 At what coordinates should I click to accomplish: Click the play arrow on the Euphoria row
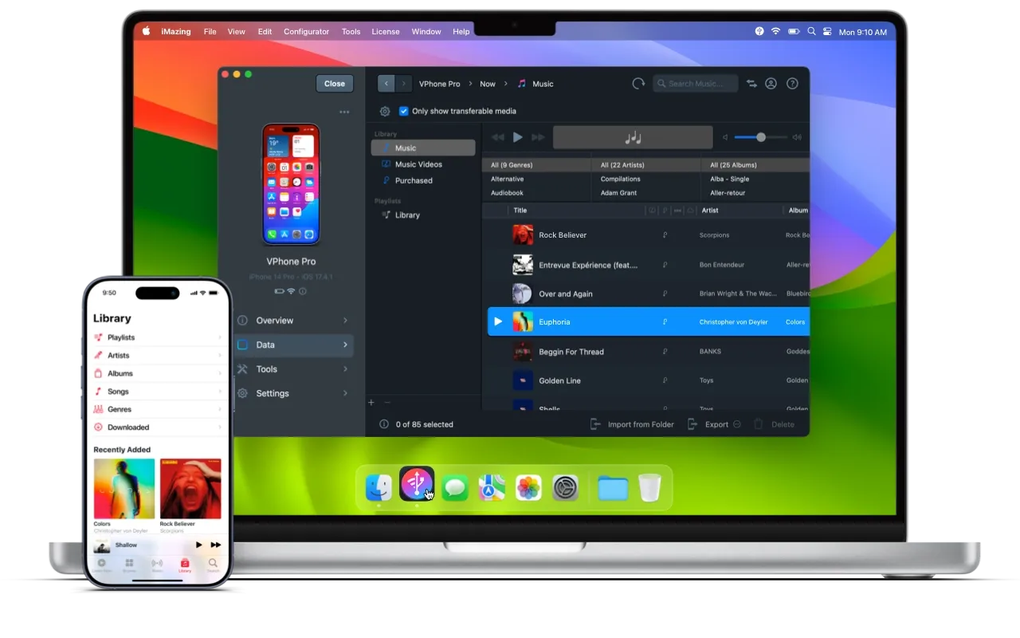tap(498, 321)
